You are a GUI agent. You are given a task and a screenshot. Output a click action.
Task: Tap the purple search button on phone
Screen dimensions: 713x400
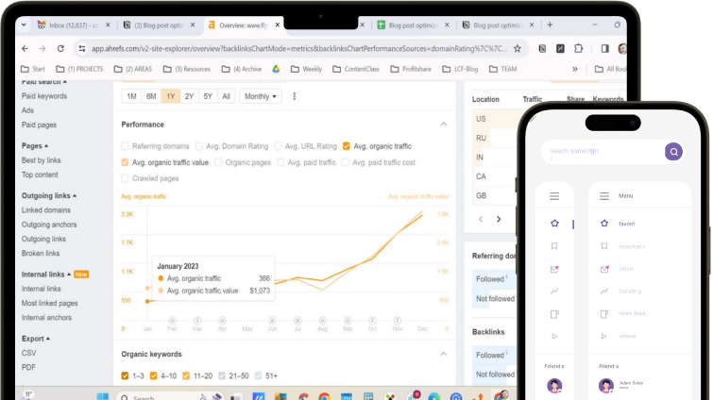pos(673,152)
